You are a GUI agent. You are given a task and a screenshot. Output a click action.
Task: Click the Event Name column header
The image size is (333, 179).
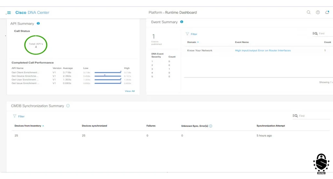242,42
